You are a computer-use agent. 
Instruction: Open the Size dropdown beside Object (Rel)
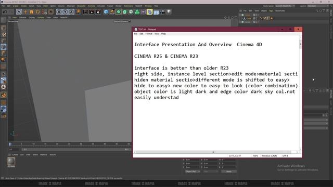coord(210,171)
